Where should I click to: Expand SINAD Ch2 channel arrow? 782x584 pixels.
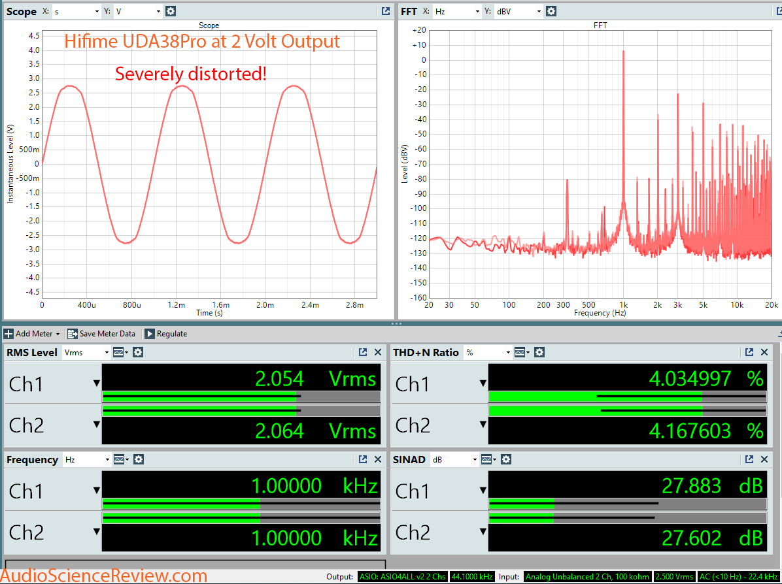(483, 532)
